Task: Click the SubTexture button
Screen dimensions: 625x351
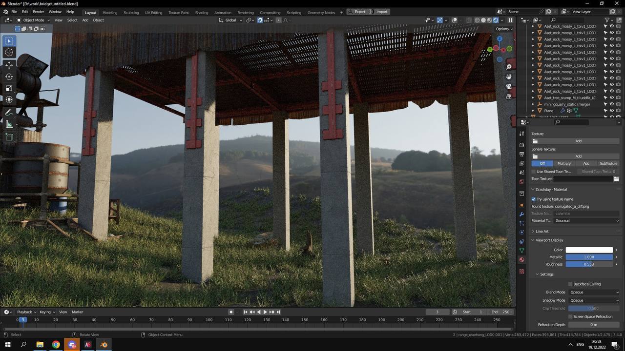Action: click(x=608, y=163)
